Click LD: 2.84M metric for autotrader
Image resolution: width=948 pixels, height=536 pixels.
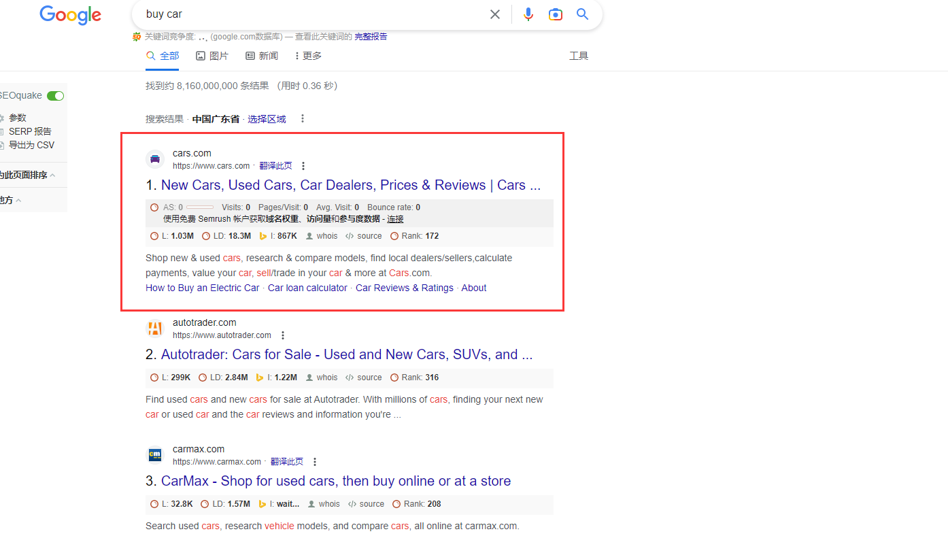[x=223, y=378]
